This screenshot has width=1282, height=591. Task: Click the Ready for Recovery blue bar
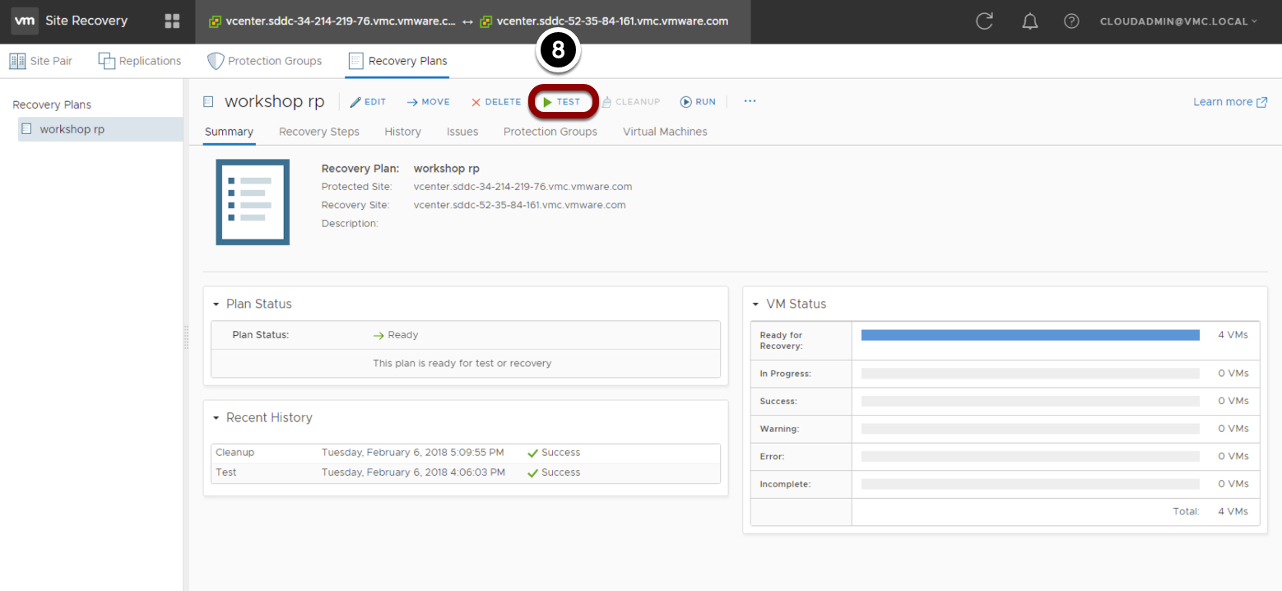click(x=1030, y=335)
